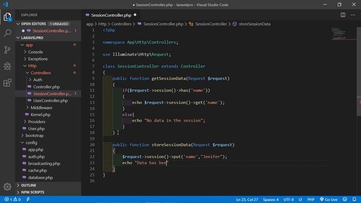Image resolution: width=361 pixels, height=203 pixels.
Task: Open database.php in config folder
Action: click(41, 178)
